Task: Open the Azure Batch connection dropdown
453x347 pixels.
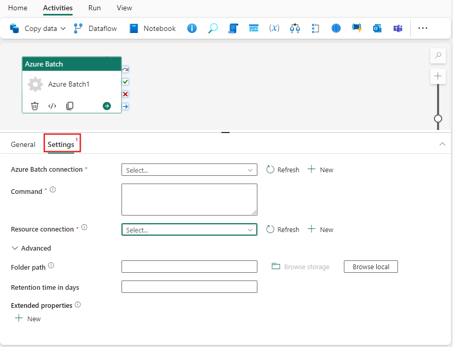Action: (189, 169)
